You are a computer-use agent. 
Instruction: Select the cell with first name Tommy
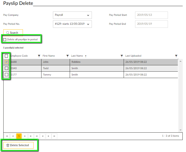(x=55, y=75)
